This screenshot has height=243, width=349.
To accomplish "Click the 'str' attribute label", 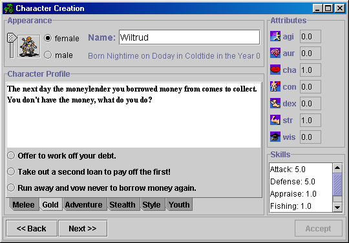I will pyautogui.click(x=288, y=121).
